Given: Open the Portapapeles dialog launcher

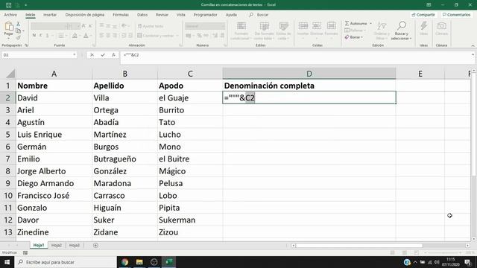Looking at the screenshot, I should pos(27,45).
